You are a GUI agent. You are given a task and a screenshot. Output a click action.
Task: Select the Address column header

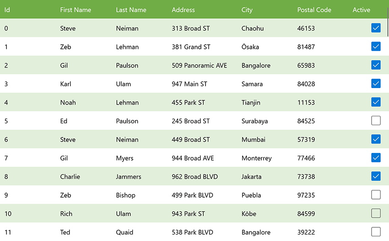pyautogui.click(x=183, y=10)
